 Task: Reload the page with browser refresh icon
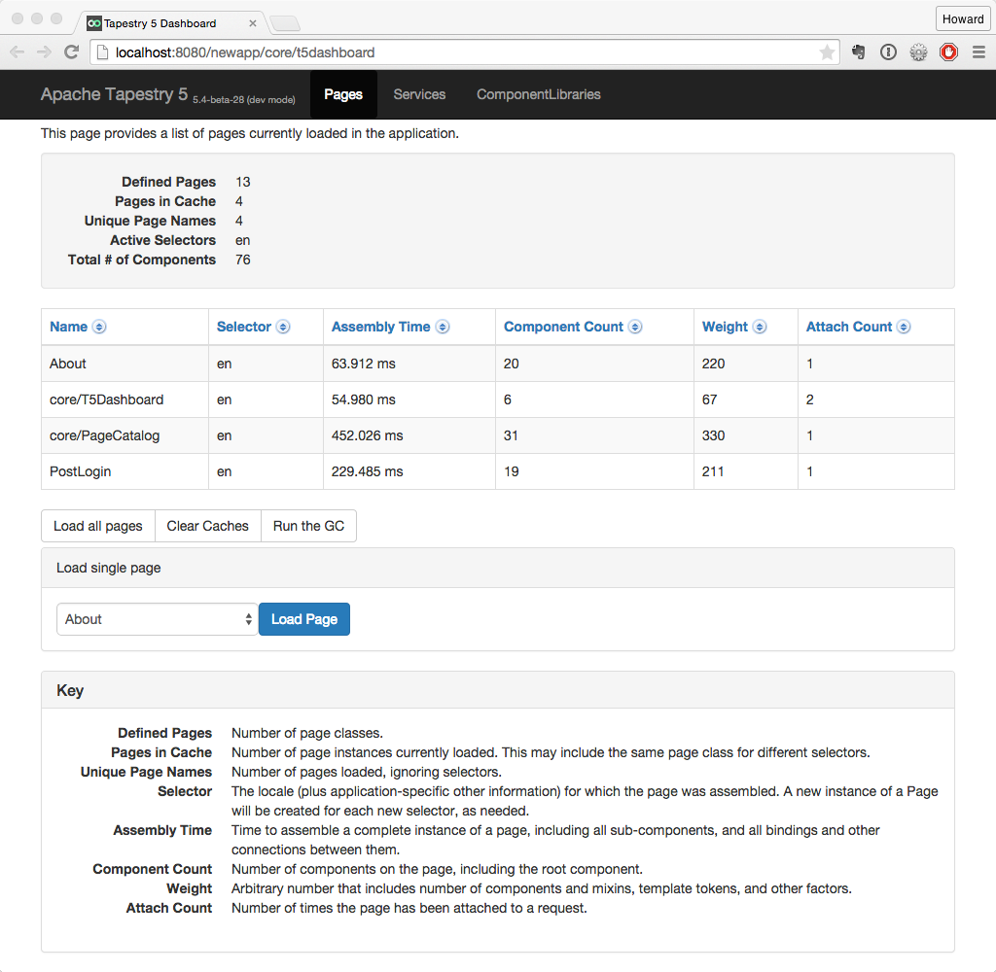pos(71,52)
